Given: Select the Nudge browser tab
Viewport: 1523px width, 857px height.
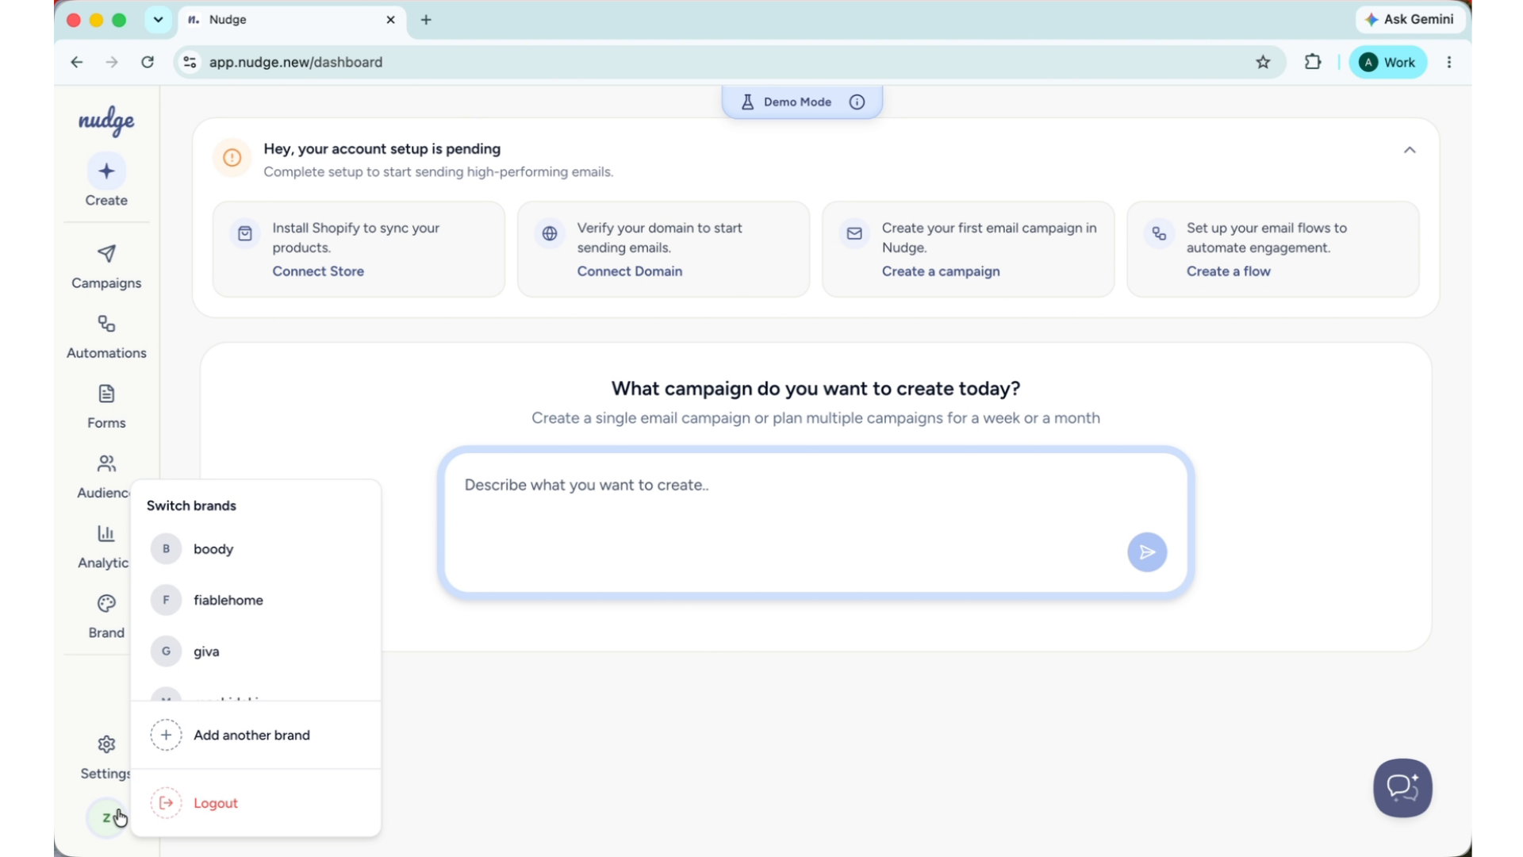Looking at the screenshot, I should [x=293, y=20].
